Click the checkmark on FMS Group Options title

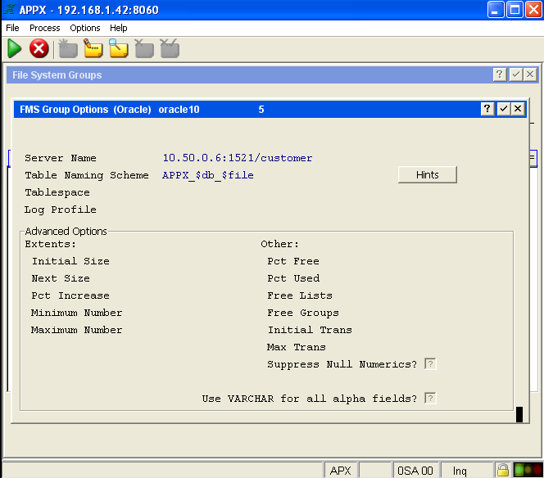pyautogui.click(x=503, y=109)
